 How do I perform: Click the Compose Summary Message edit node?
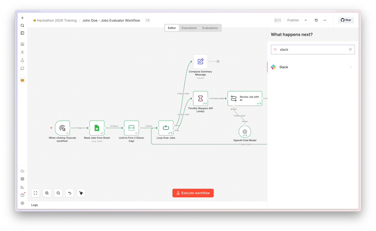[x=200, y=61]
